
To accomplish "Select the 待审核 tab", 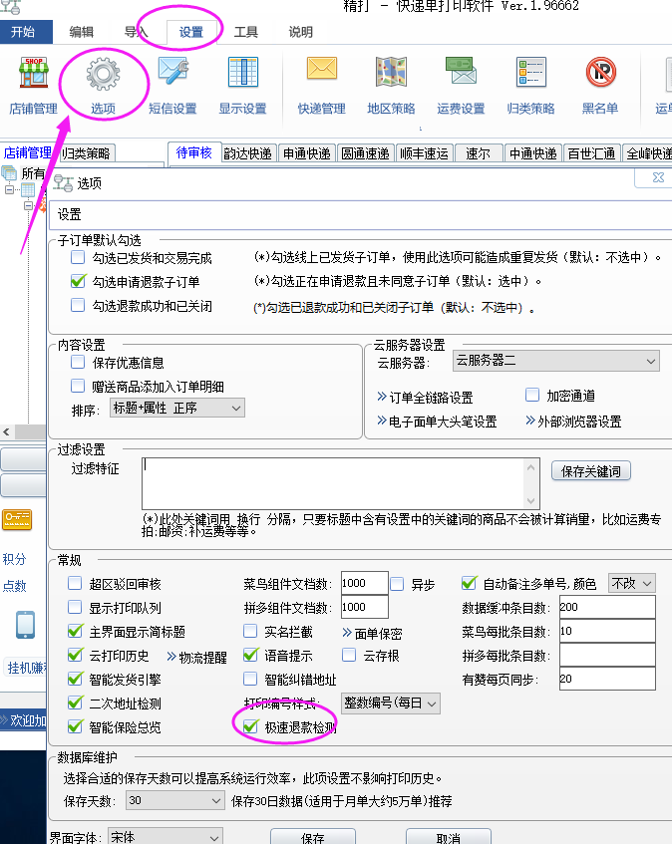I will [x=193, y=152].
